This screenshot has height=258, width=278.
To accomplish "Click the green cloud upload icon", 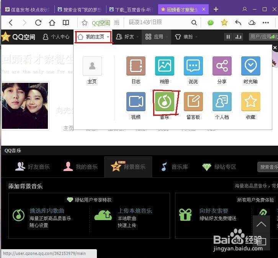I will pos(103,215).
